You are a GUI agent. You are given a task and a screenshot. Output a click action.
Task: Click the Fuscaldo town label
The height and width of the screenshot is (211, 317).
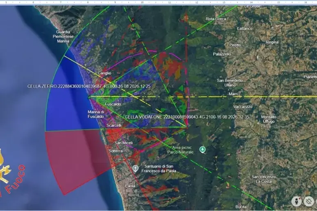coord(113,104)
